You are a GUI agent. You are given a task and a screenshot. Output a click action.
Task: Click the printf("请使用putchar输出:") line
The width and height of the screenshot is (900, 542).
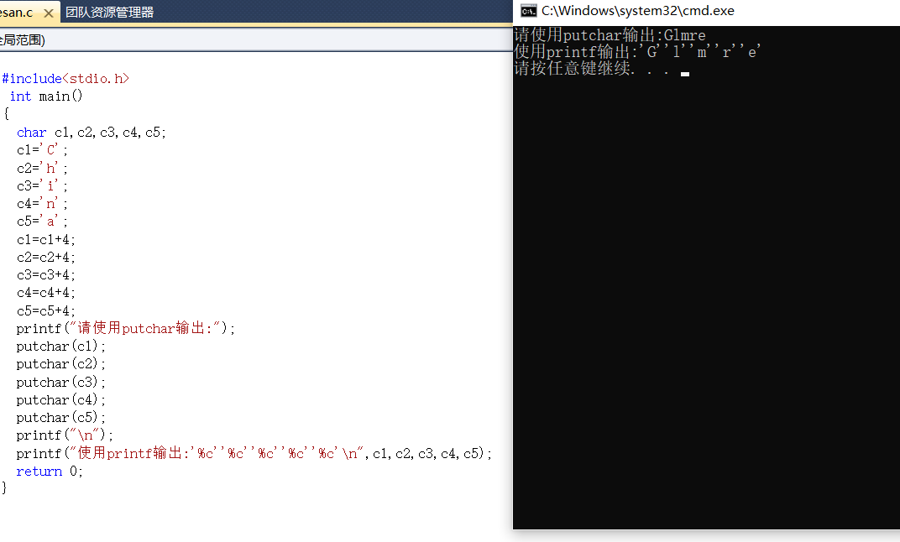(x=126, y=328)
